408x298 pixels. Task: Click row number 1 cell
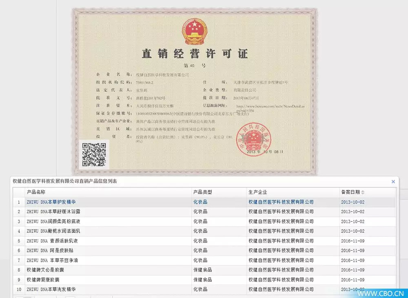click(x=19, y=202)
